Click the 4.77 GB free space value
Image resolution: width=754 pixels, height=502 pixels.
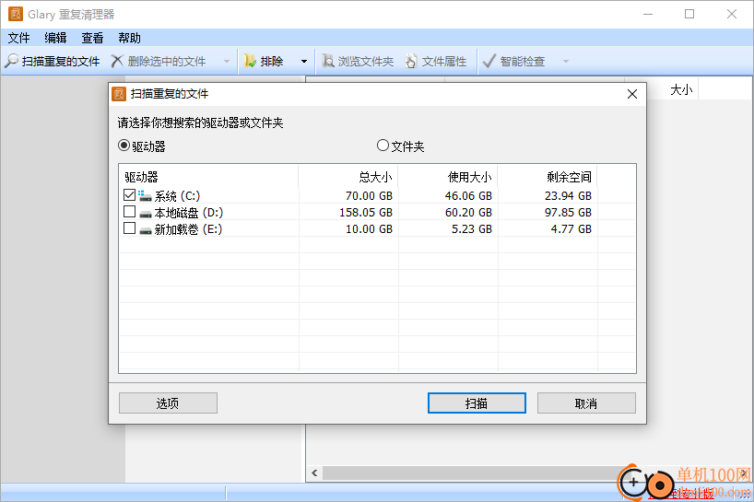click(571, 229)
